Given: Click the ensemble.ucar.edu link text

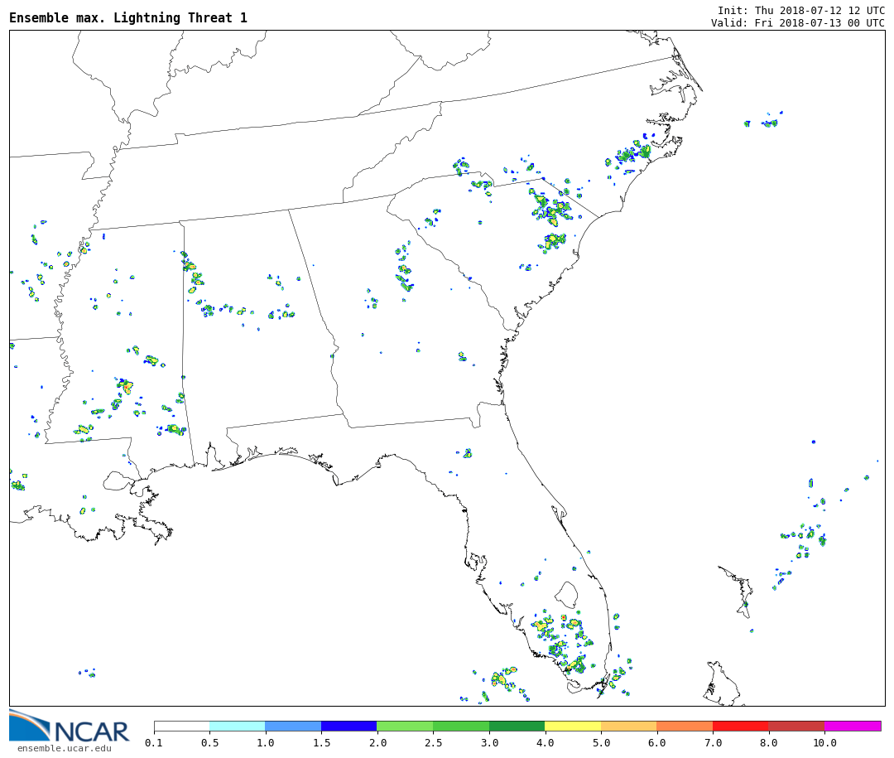Looking at the screenshot, I should (x=64, y=749).
